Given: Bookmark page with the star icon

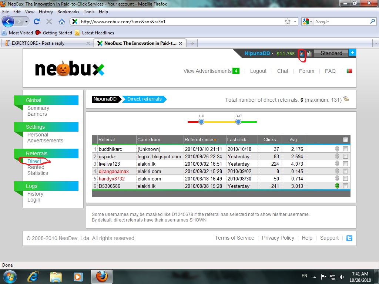Looking at the screenshot, I should pyautogui.click(x=287, y=21).
